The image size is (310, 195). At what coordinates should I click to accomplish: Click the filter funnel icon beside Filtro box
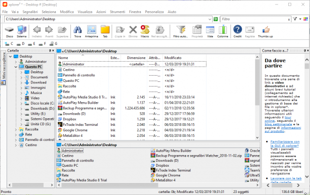(295, 19)
